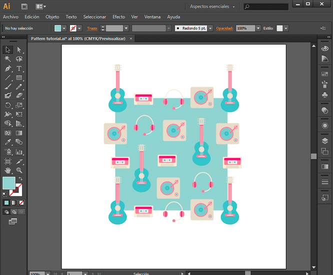
Task: Select the Hand tool
Action: coord(8,170)
